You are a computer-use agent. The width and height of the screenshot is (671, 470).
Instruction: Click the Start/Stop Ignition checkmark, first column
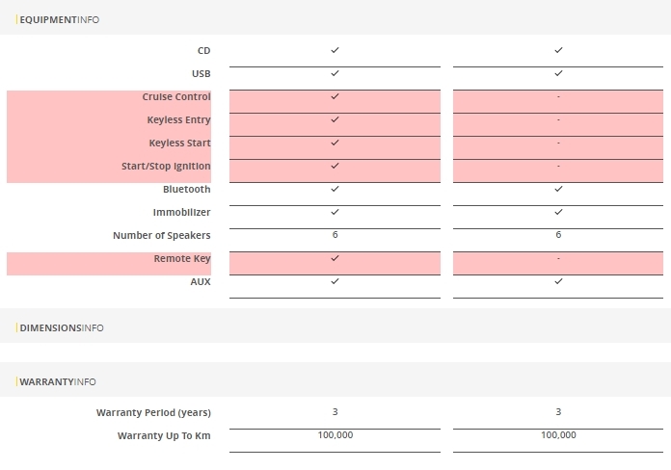coord(335,166)
